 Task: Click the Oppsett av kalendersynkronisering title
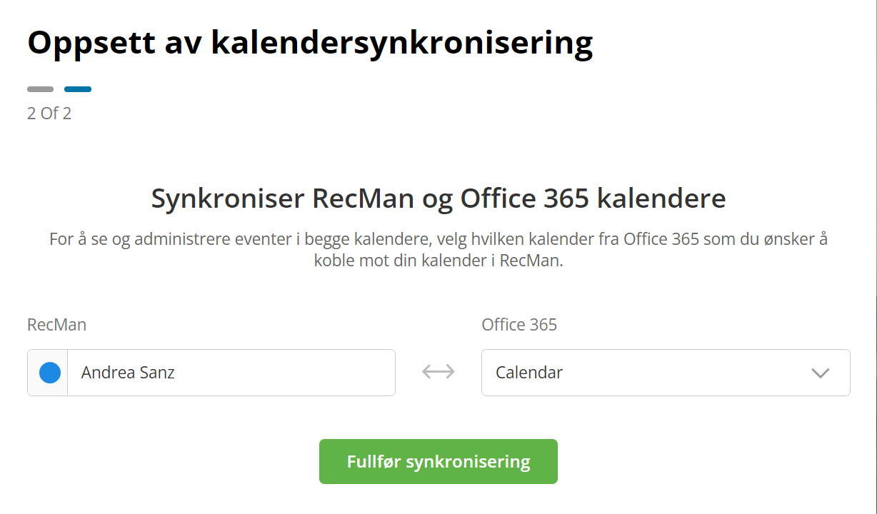(x=310, y=43)
